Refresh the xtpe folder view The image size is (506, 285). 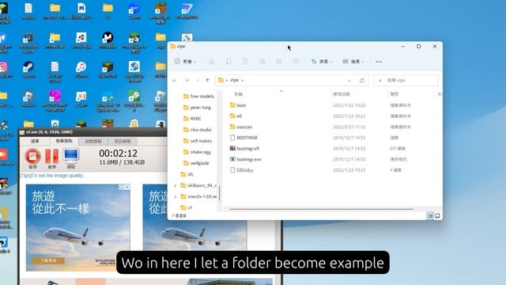(362, 81)
